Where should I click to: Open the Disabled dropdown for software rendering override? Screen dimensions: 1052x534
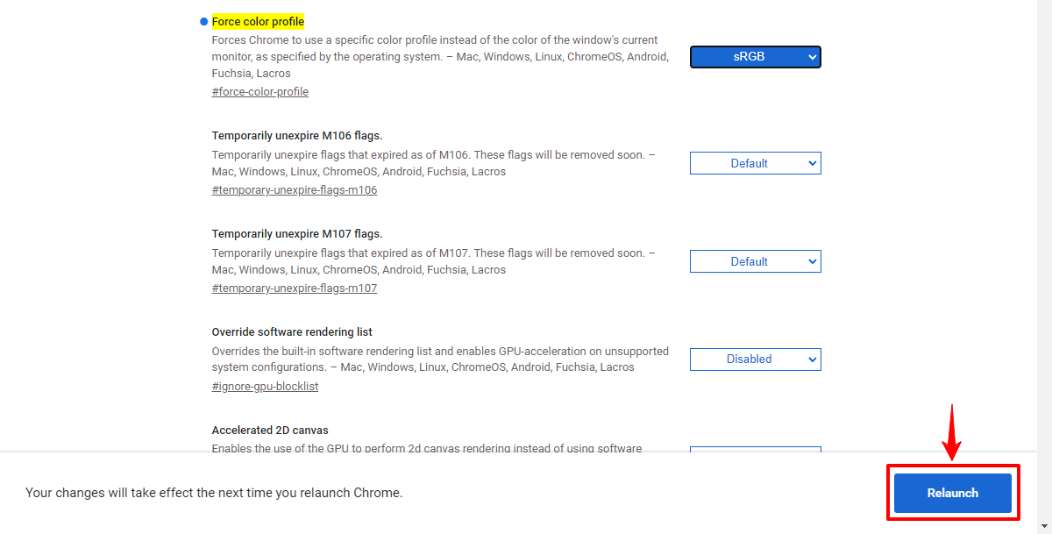[x=755, y=359]
